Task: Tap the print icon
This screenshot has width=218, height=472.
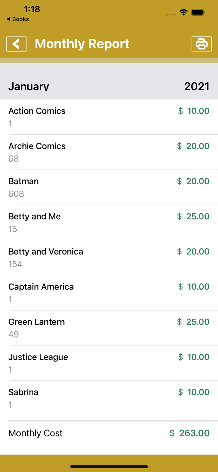Action: click(202, 44)
